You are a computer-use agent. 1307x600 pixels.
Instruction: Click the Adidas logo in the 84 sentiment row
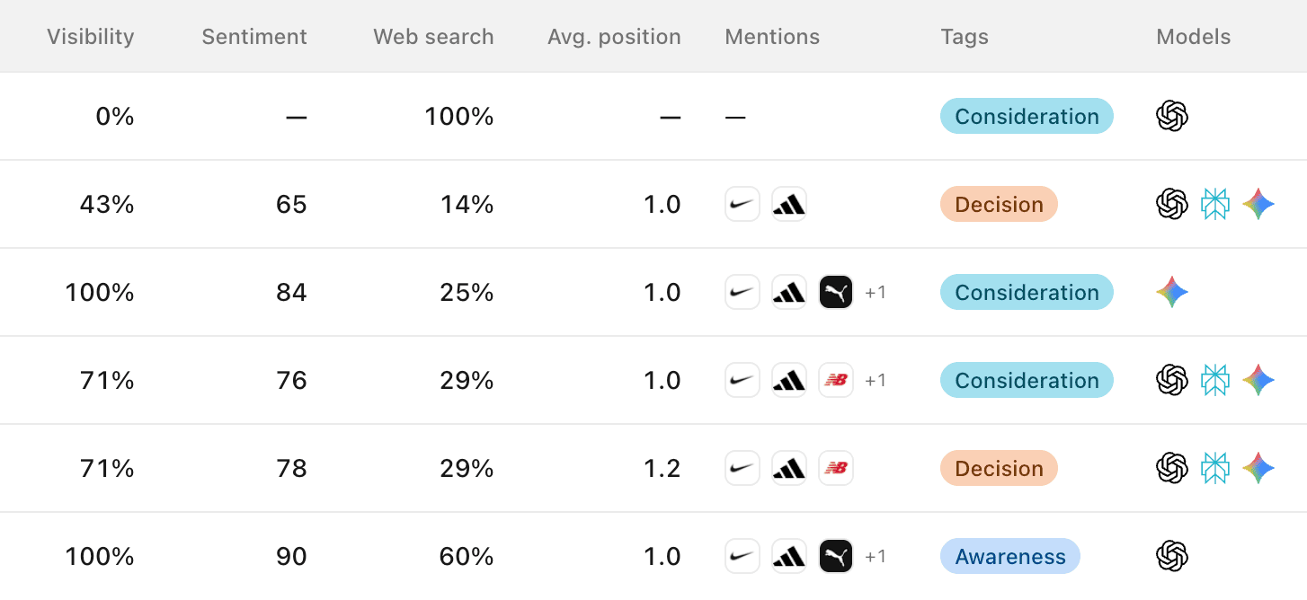789,292
